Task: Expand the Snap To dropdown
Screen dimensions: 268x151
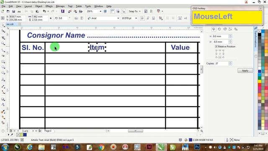Action: (x=140, y=11)
